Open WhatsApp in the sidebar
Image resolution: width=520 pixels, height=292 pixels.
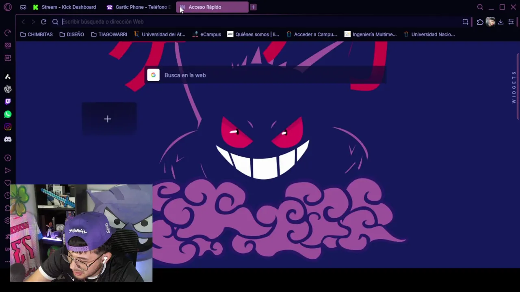click(8, 114)
